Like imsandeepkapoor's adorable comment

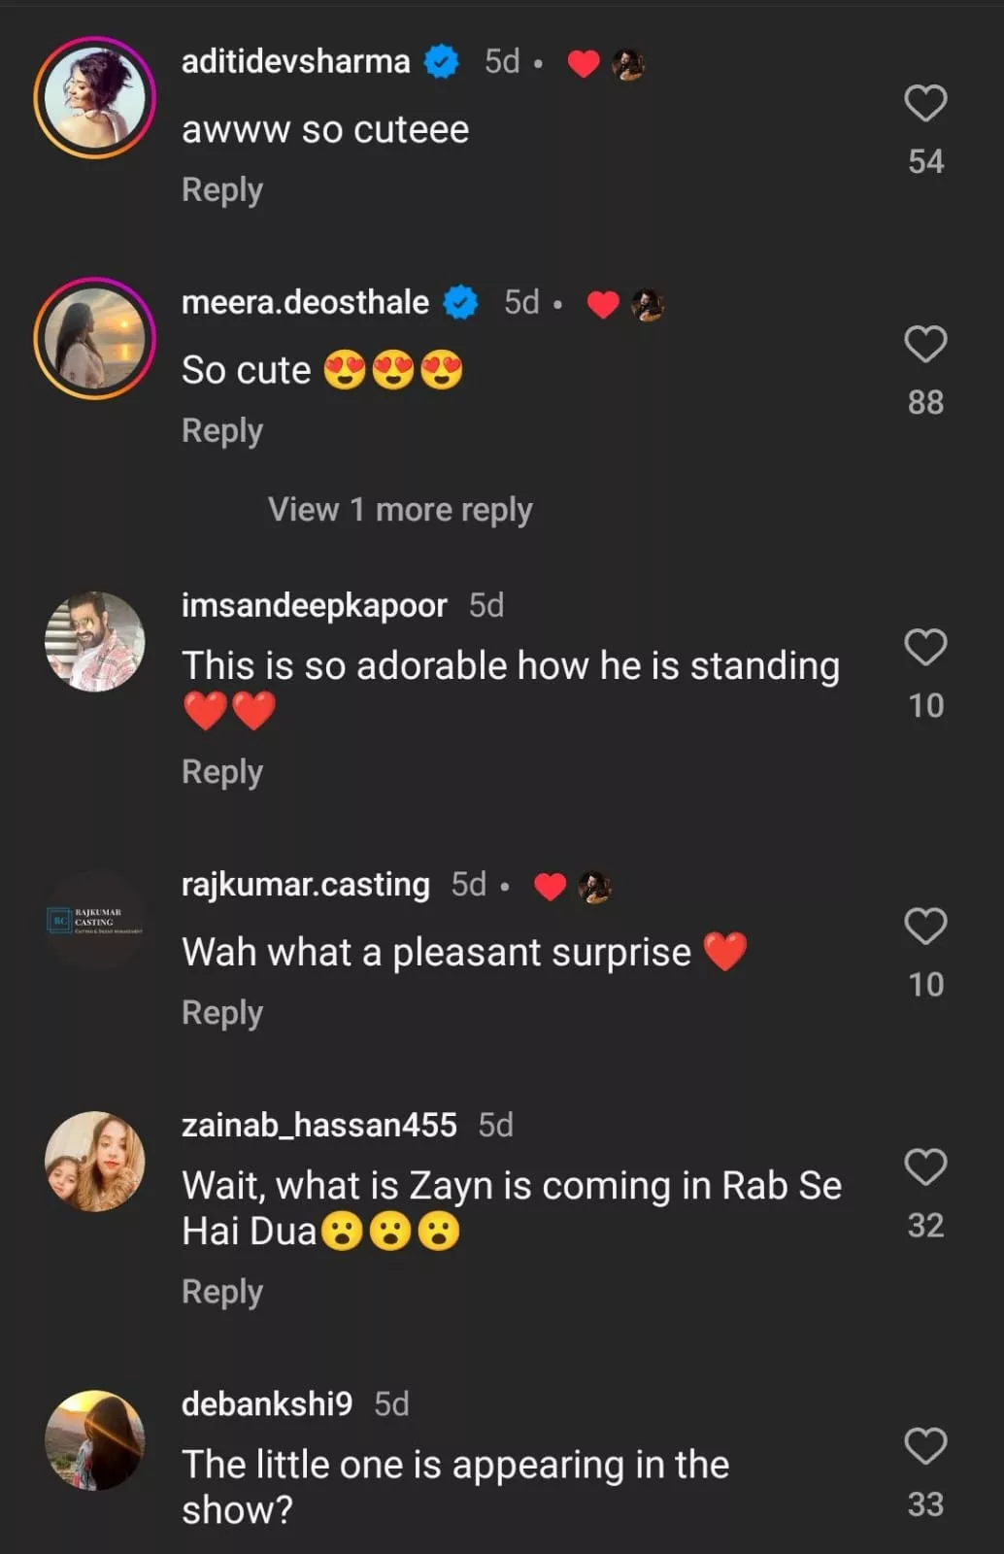[x=925, y=647]
